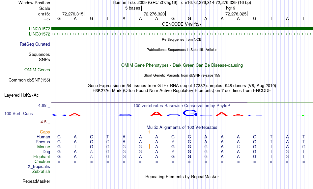This screenshot has width=313, height=189.
Task: Click the '5 bases' scale bar label
Action: [132, 8]
